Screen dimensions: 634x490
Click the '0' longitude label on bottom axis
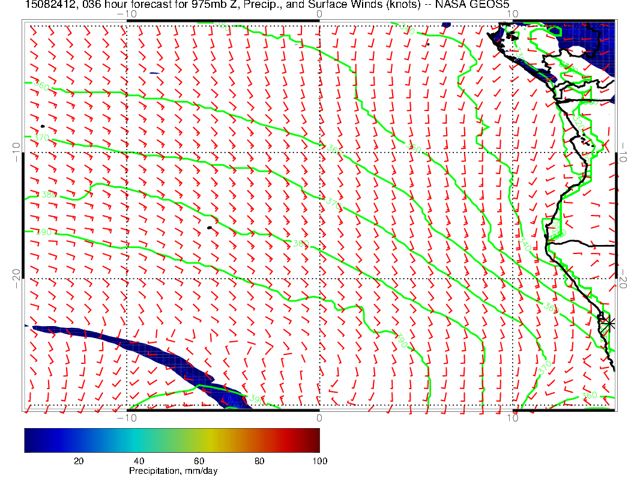pos(319,417)
